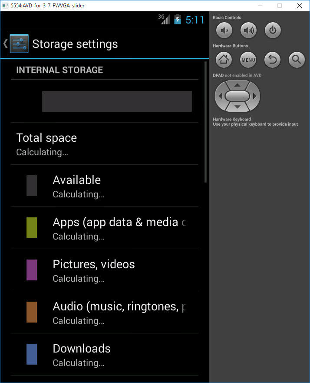Click the volume down speaker button
The height and width of the screenshot is (383, 310).
tap(224, 30)
